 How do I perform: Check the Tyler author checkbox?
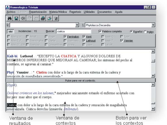tap(122, 37)
